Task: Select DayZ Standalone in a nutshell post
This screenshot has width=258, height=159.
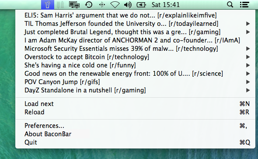Action: tap(135, 90)
